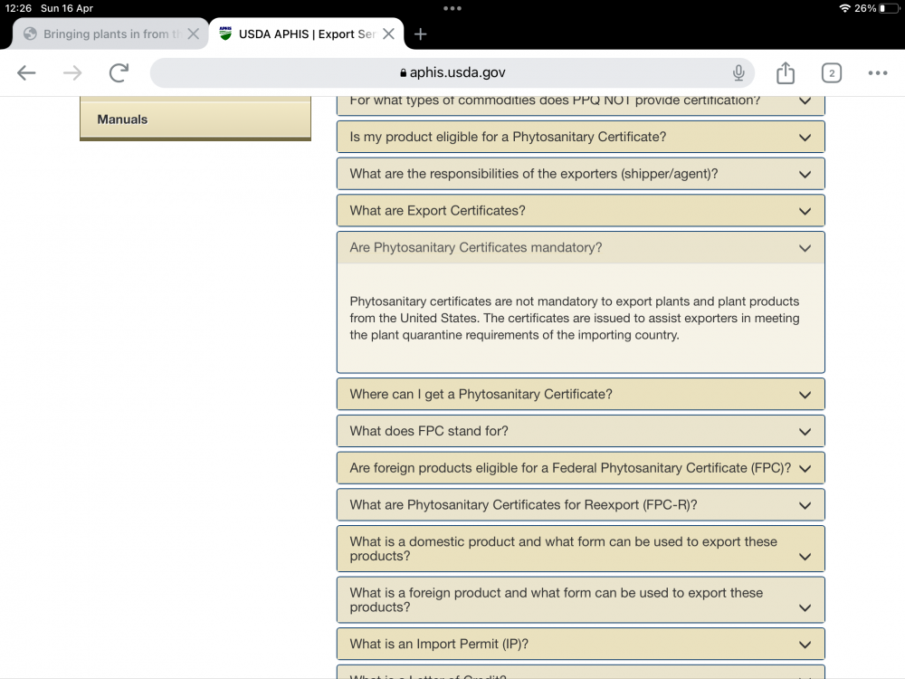Expand responsibilities of exporters question
This screenshot has height=679, width=905.
[x=581, y=174]
